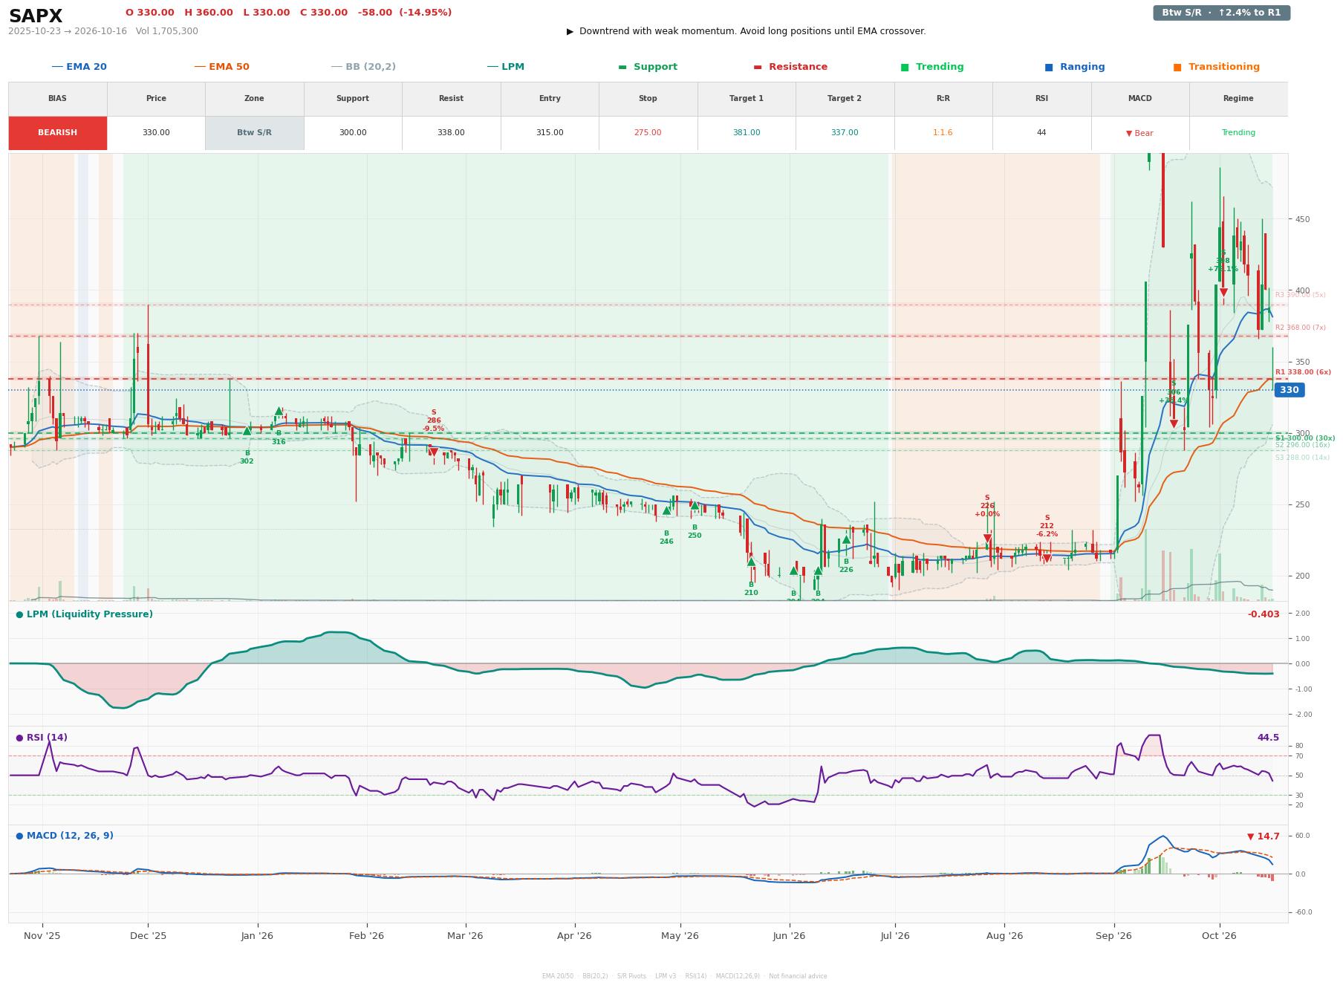
Task: Click the R:R value 1:1.6
Action: (x=943, y=133)
